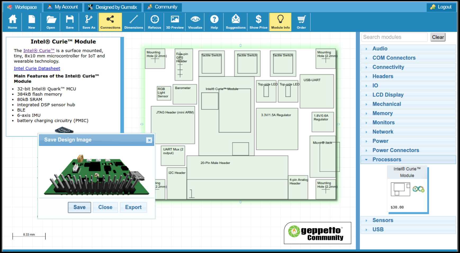Image resolution: width=460 pixels, height=253 pixels.
Task: Select the USB-UART module on board
Action: tap(317, 91)
